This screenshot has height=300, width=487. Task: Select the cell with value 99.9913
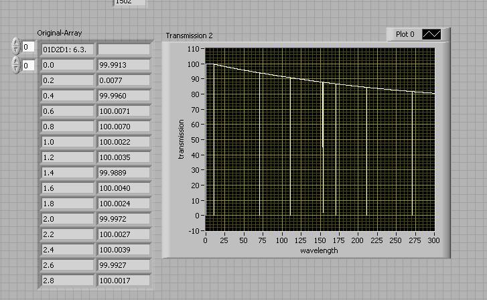click(x=124, y=65)
